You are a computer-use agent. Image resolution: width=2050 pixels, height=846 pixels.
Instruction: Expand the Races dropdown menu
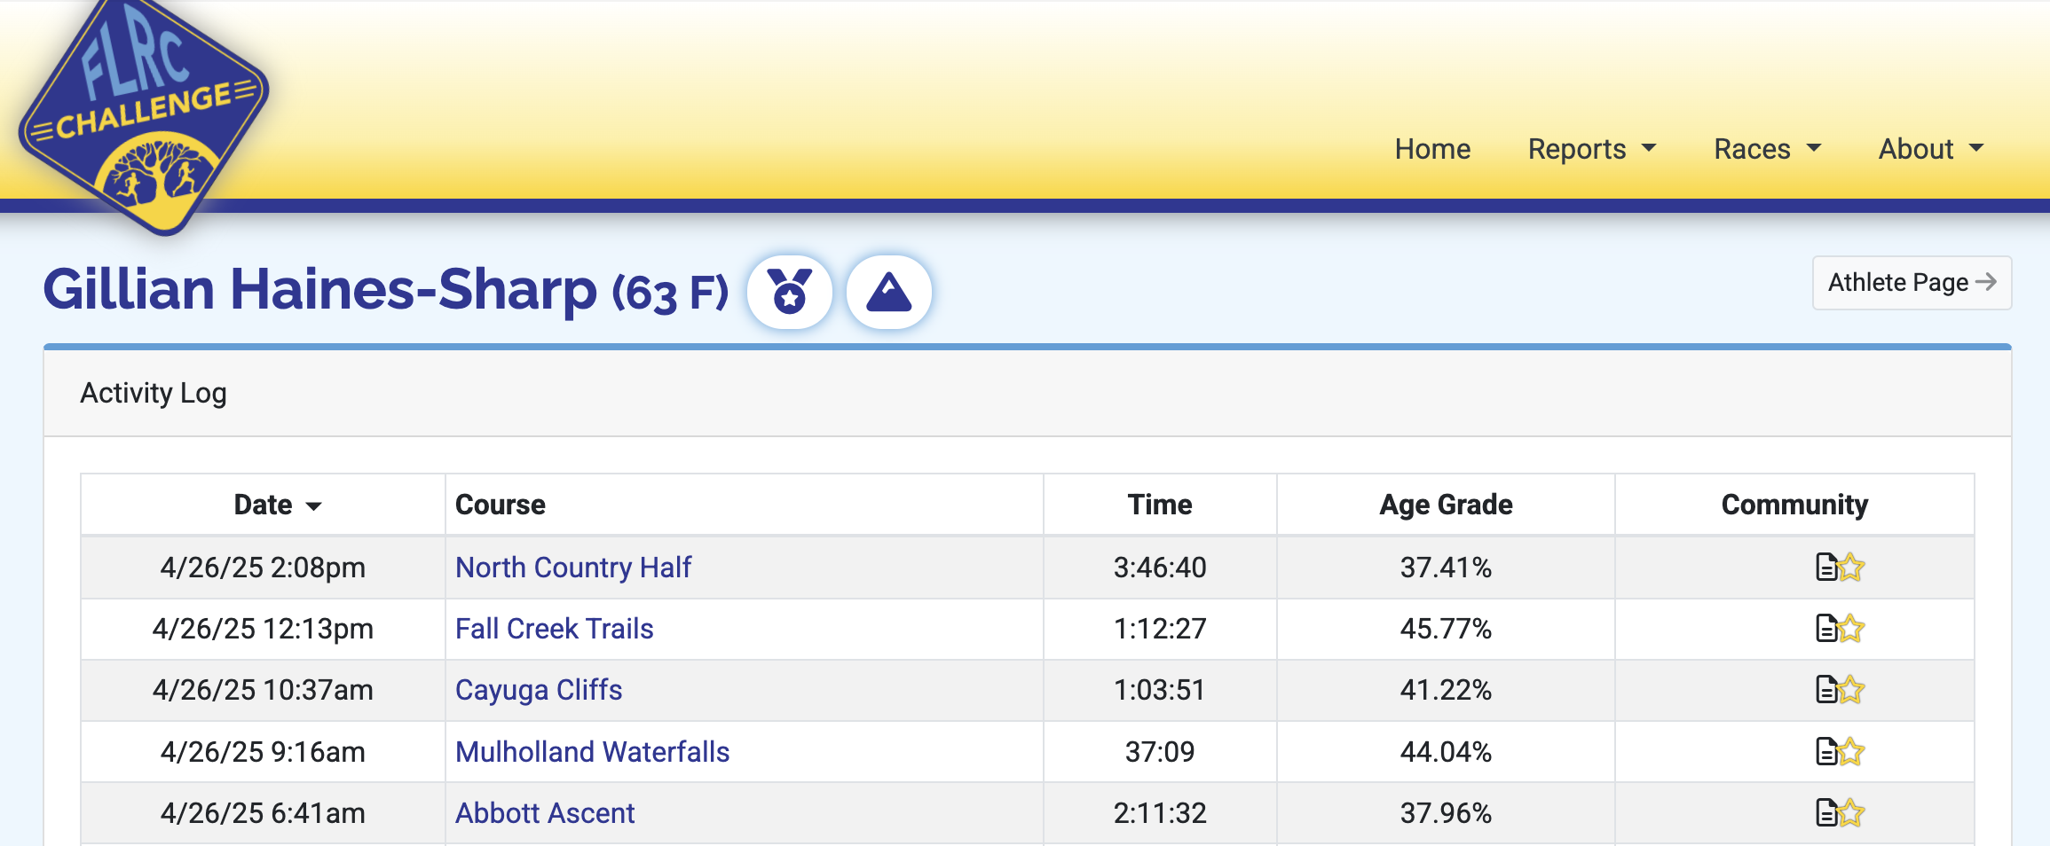click(x=1767, y=149)
